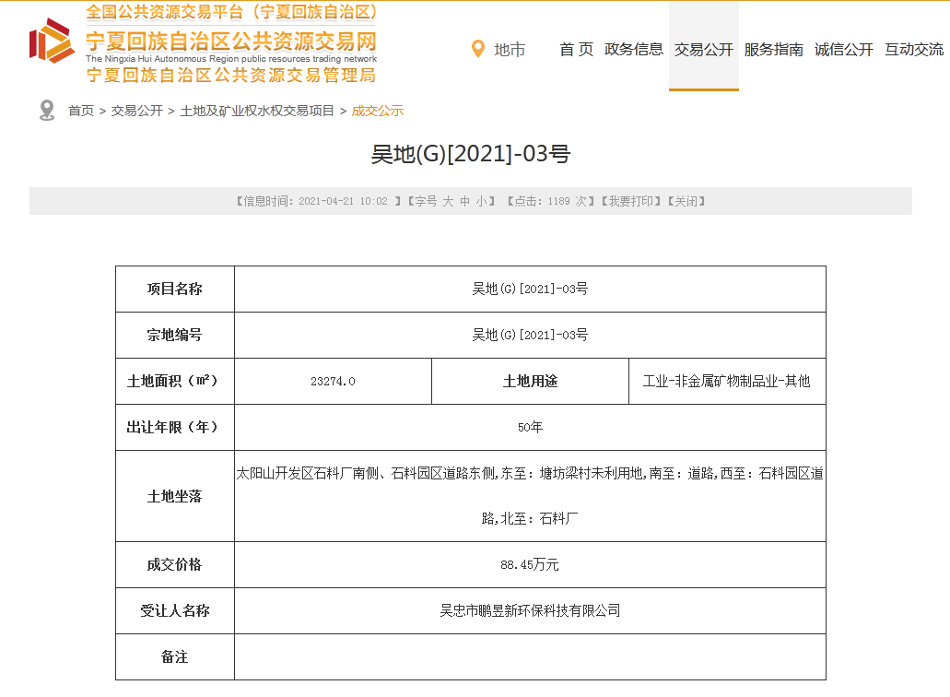Click the 土地坐落 label cell
This screenshot has height=697, width=950.
point(175,496)
